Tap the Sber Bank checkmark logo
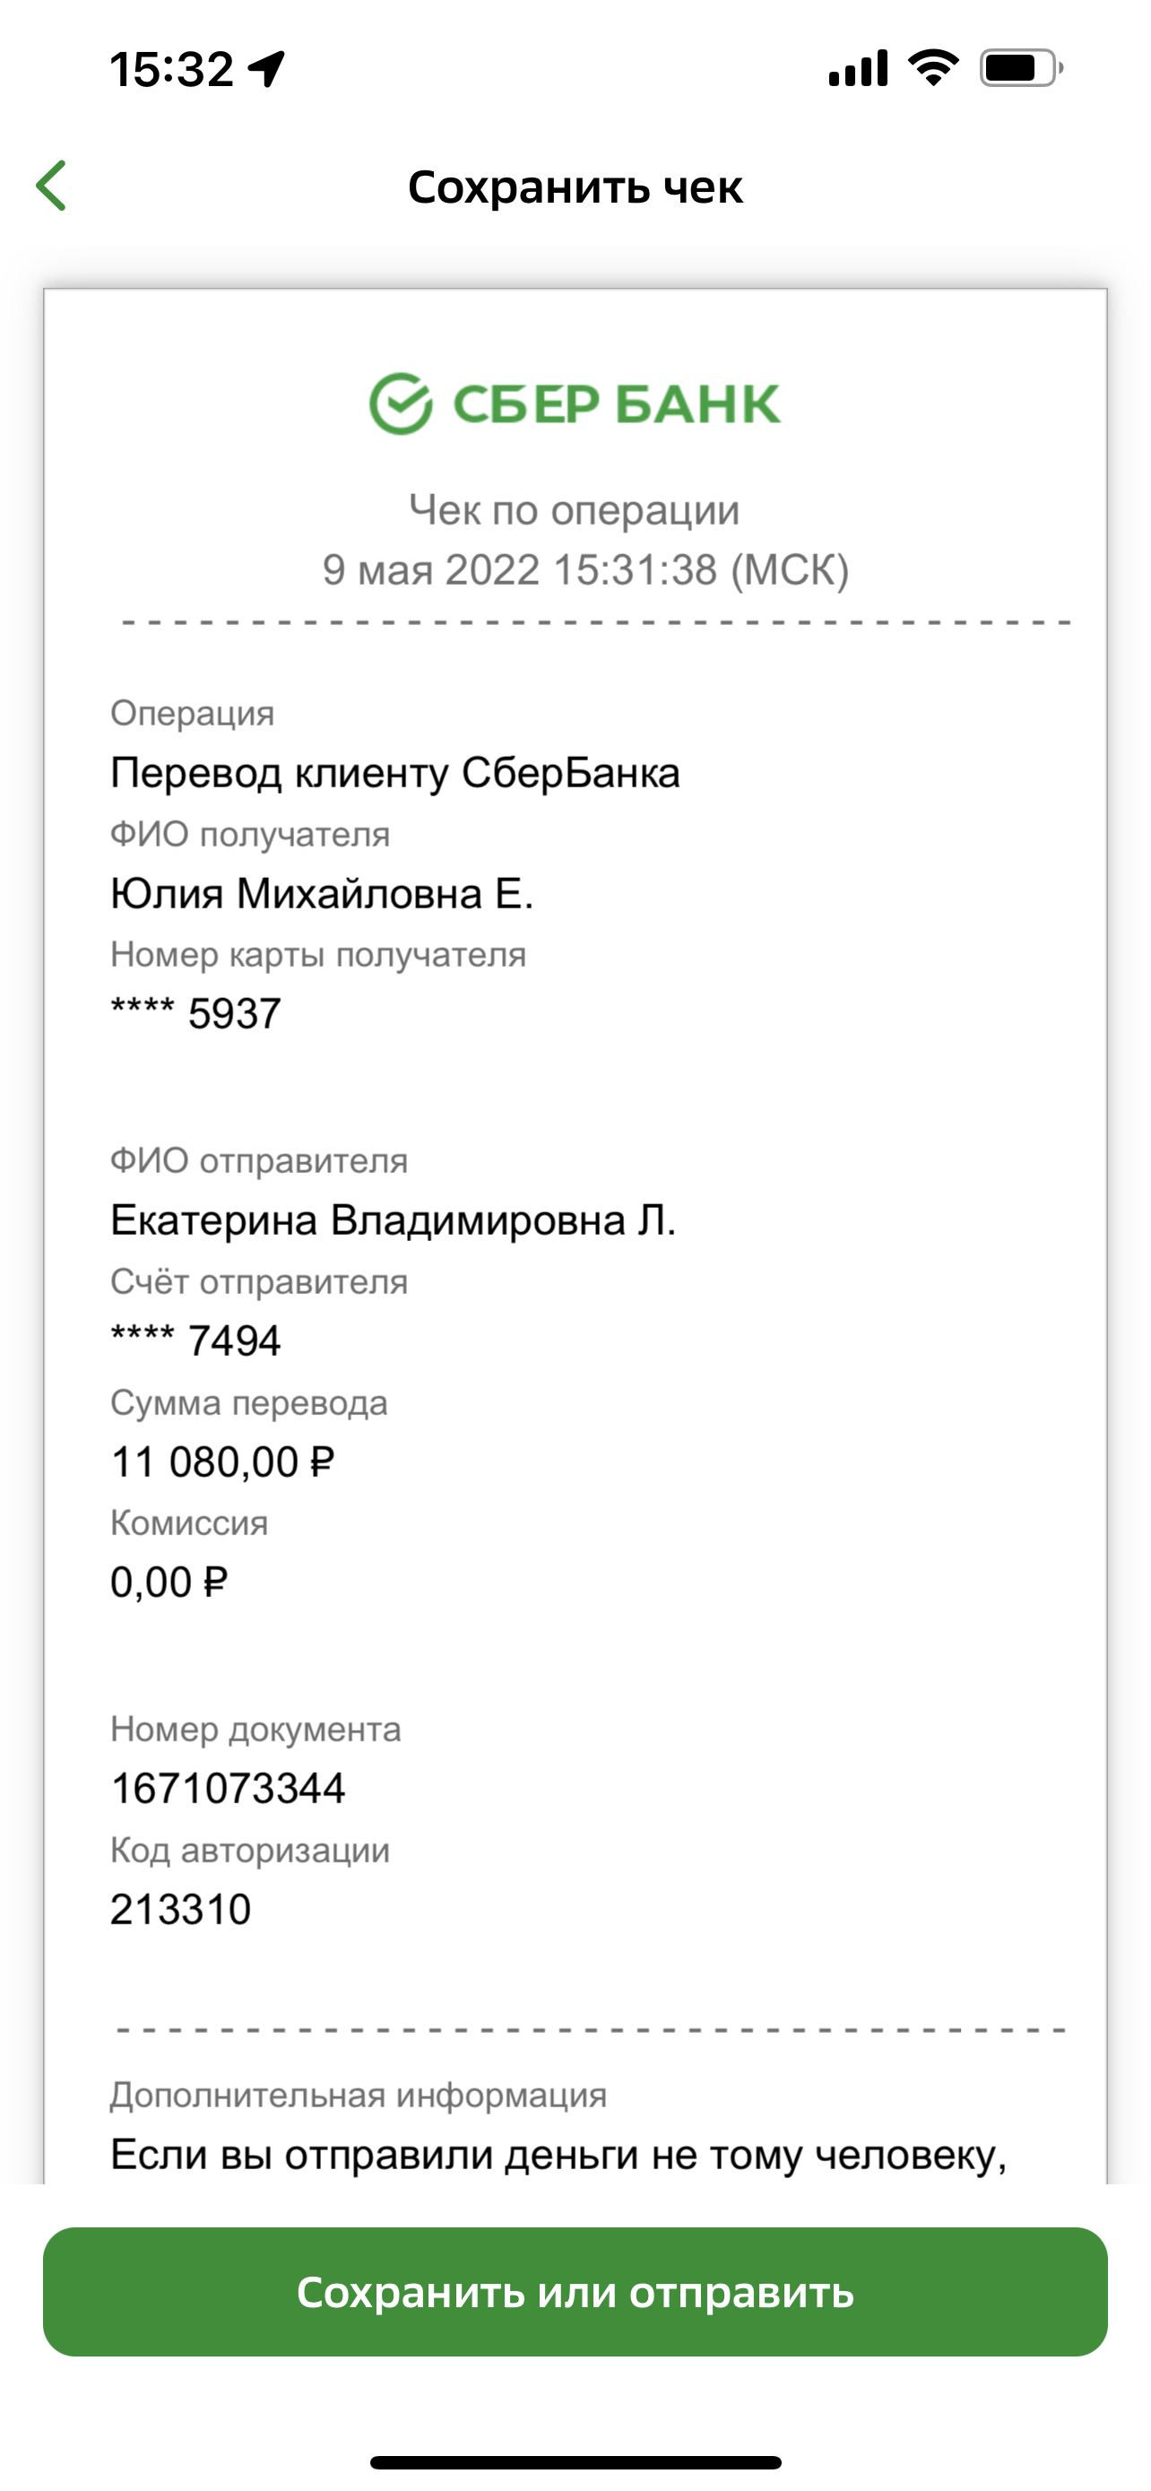Screen dimensions: 1151x2491 pos(400,404)
